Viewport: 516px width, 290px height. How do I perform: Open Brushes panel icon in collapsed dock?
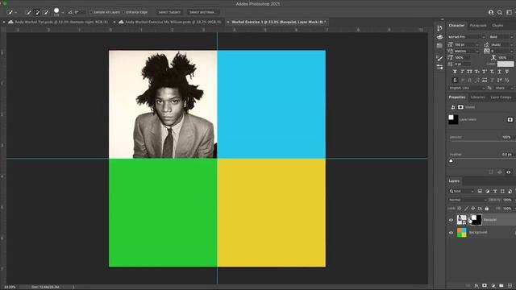(439, 58)
